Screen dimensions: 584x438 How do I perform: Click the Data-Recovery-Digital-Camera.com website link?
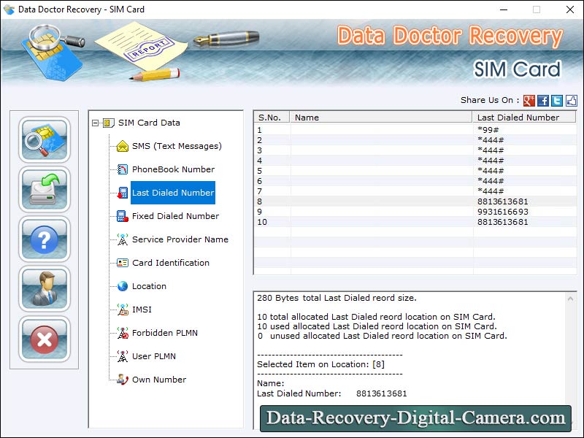click(x=415, y=418)
